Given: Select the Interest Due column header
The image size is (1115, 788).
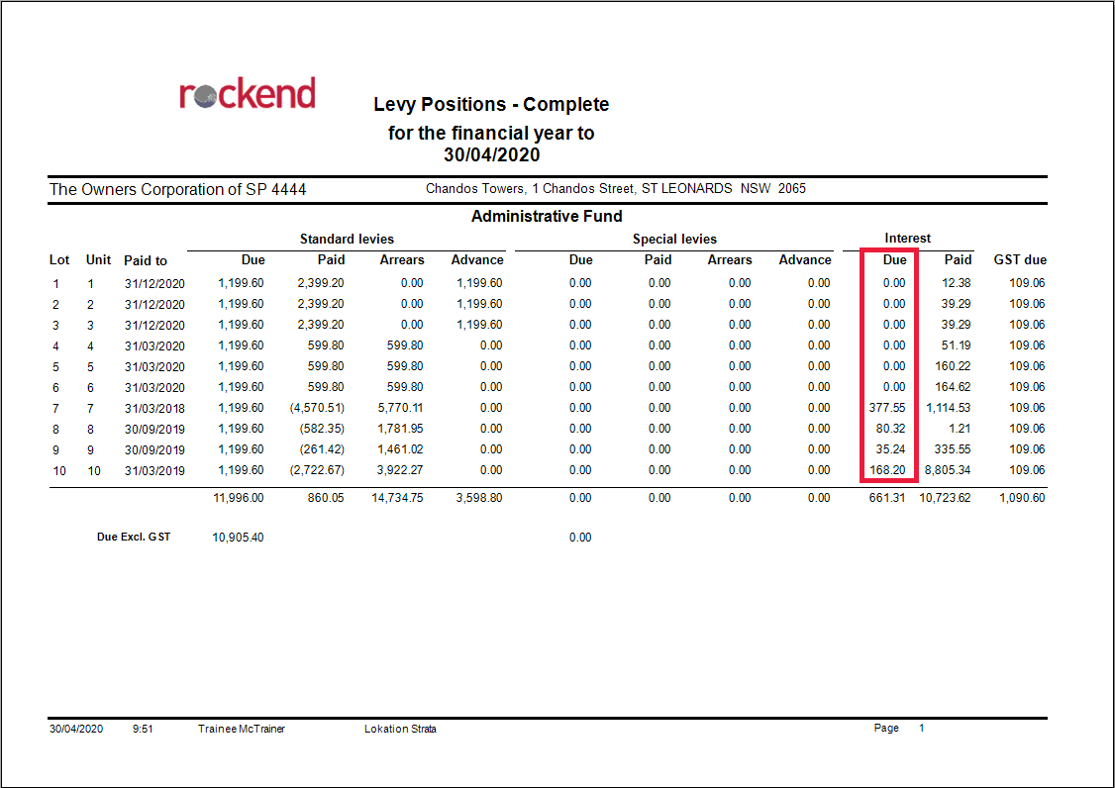Looking at the screenshot, I should (894, 259).
